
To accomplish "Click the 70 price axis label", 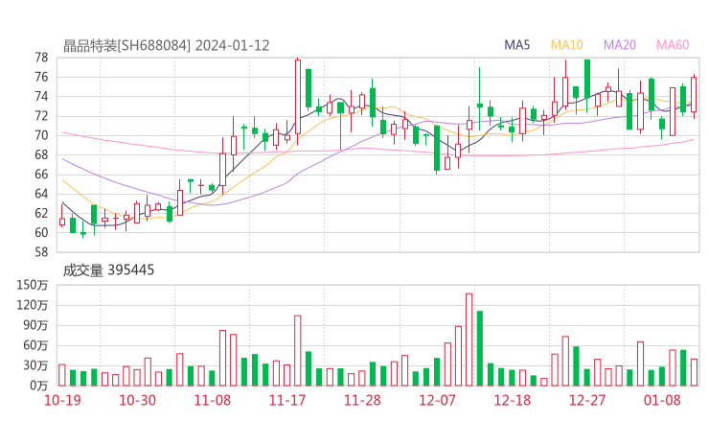I will pyautogui.click(x=41, y=135).
